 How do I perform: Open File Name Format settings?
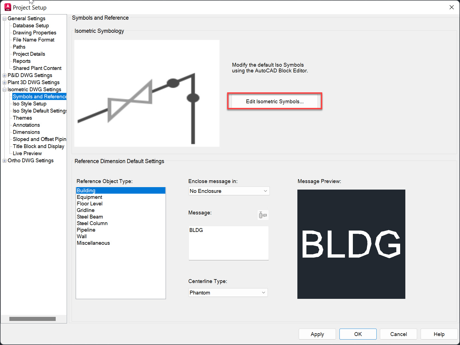(34, 40)
